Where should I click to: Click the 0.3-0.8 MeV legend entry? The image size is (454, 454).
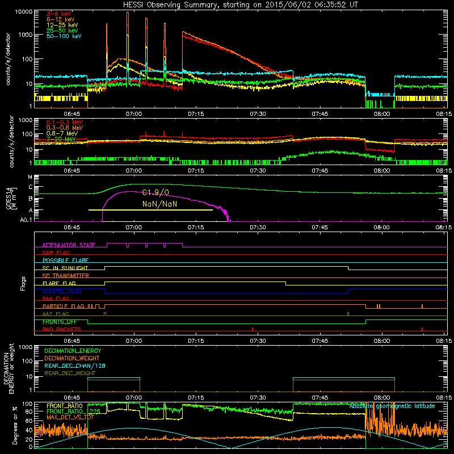tap(65, 128)
